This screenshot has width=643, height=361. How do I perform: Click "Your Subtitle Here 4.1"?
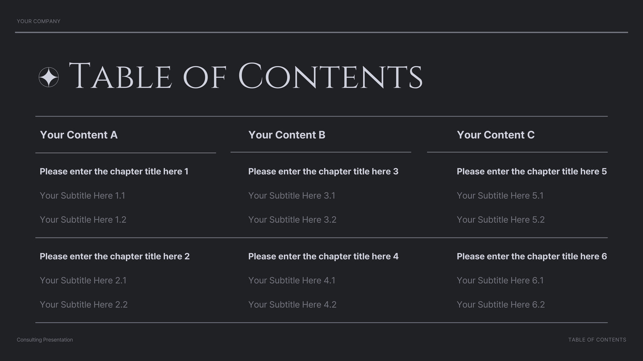point(292,280)
